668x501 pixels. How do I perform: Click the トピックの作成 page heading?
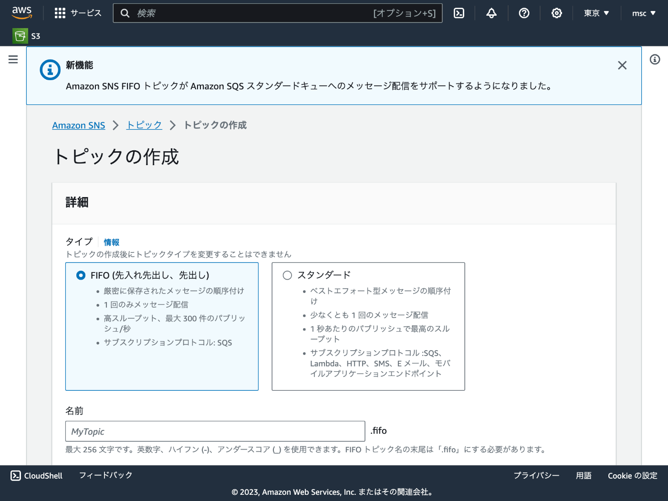point(116,157)
